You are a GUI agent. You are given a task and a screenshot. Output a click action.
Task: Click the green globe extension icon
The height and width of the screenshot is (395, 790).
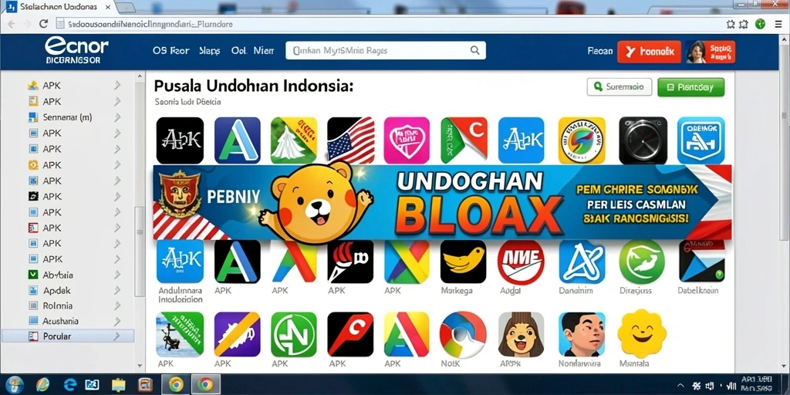(x=760, y=24)
